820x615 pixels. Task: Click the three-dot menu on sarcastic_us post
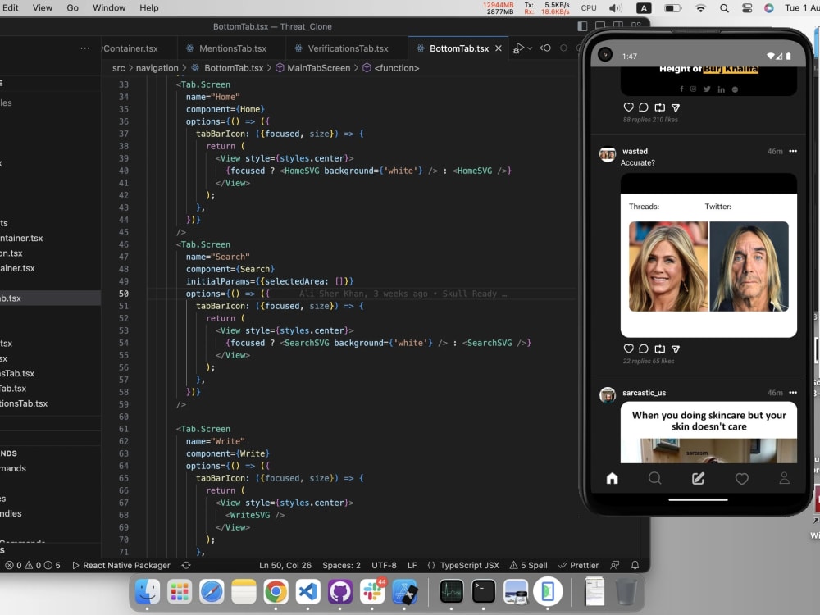794,393
